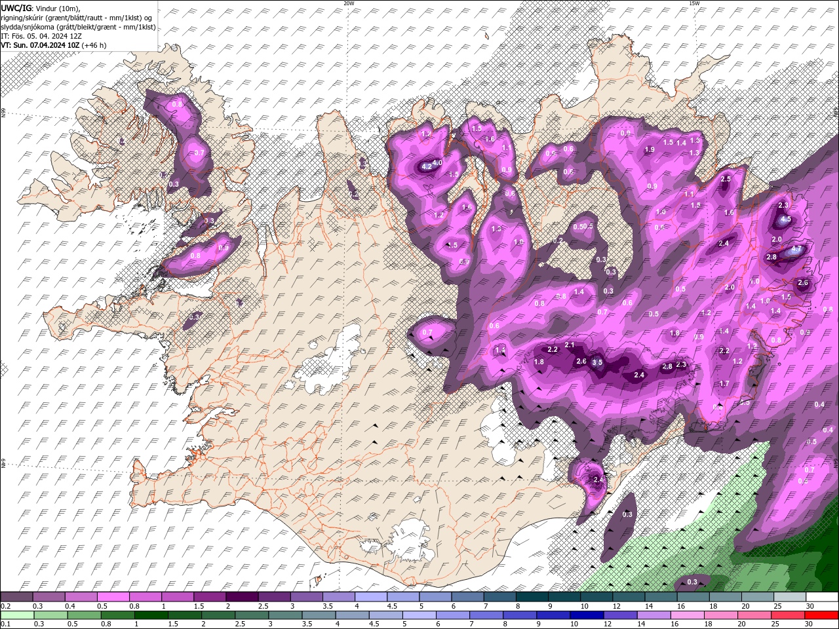Screen dimensions: 839x629
Task: Click the '1.7' value on the map
Action: click(x=724, y=384)
